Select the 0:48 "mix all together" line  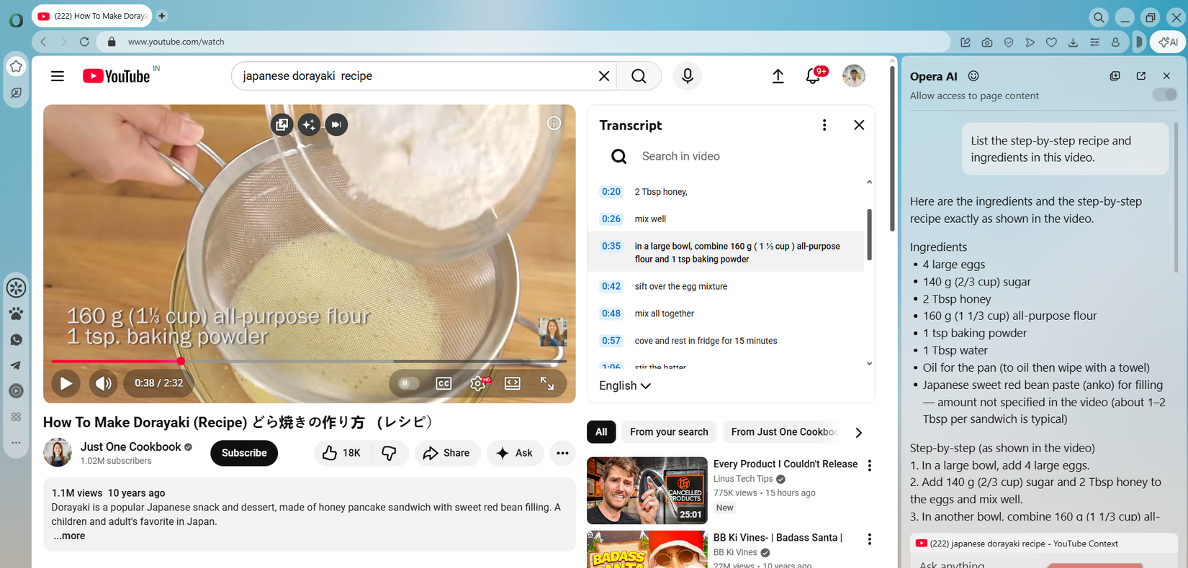click(x=726, y=313)
